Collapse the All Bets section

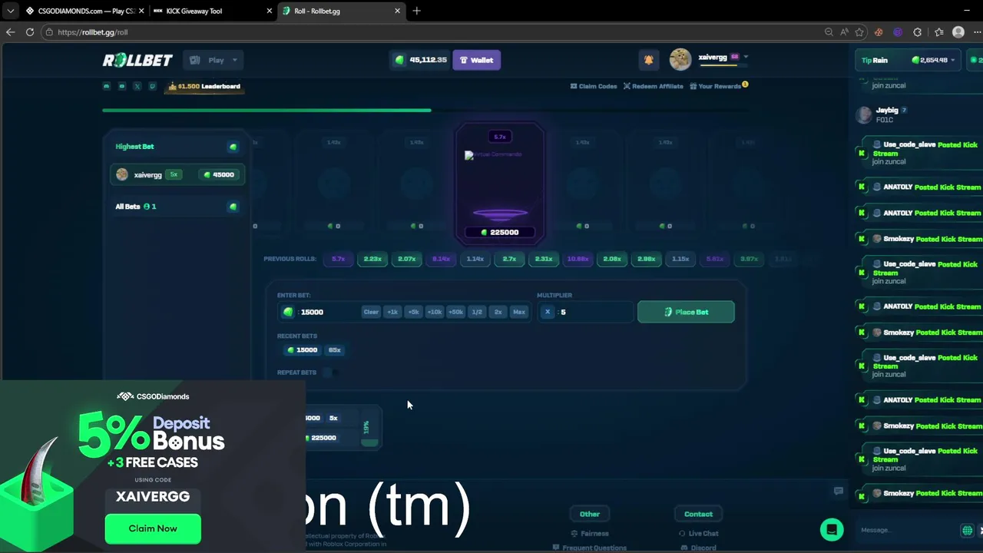pyautogui.click(x=233, y=207)
